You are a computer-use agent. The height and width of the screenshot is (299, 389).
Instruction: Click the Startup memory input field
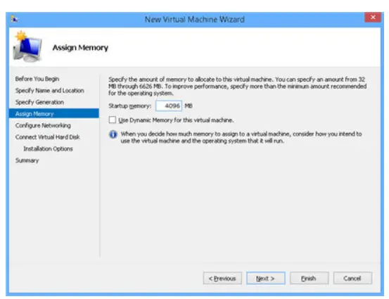169,106
